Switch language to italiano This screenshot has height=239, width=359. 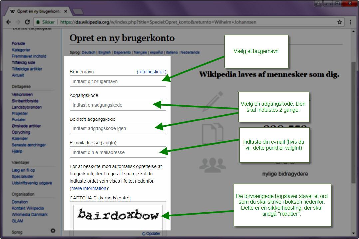(172, 52)
